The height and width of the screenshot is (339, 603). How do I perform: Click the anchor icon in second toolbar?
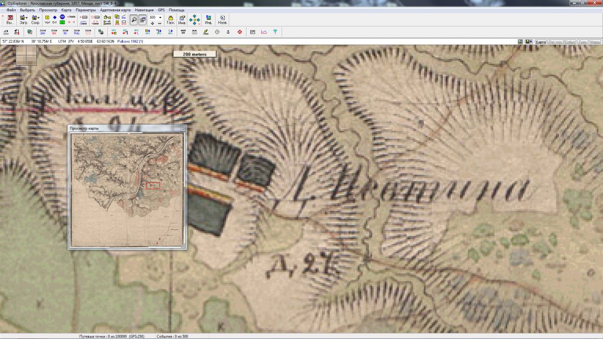228,31
